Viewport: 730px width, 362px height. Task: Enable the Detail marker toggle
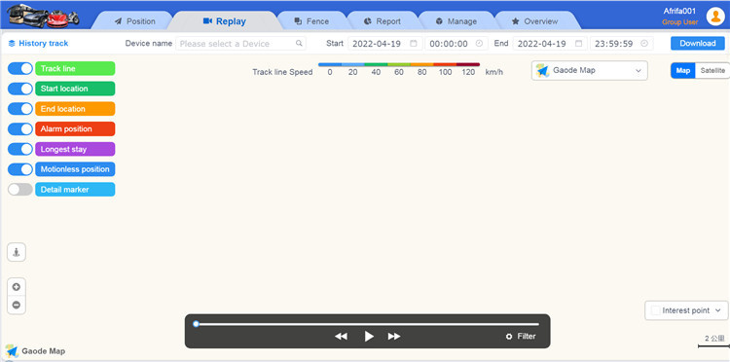[20, 190]
